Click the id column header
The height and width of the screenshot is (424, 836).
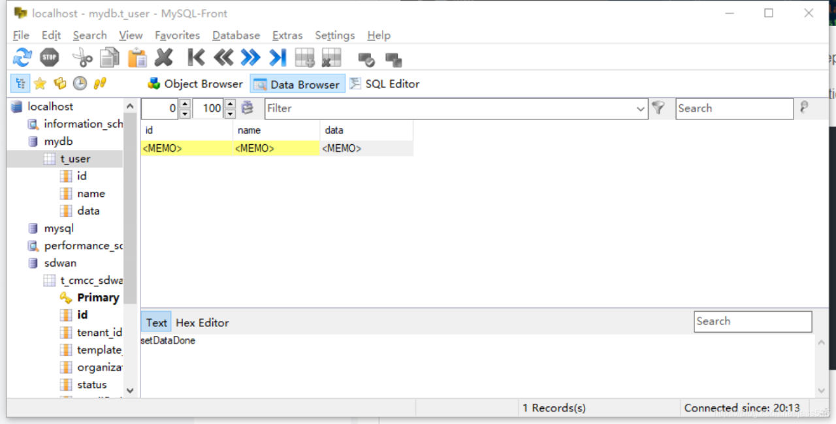pyautogui.click(x=187, y=130)
